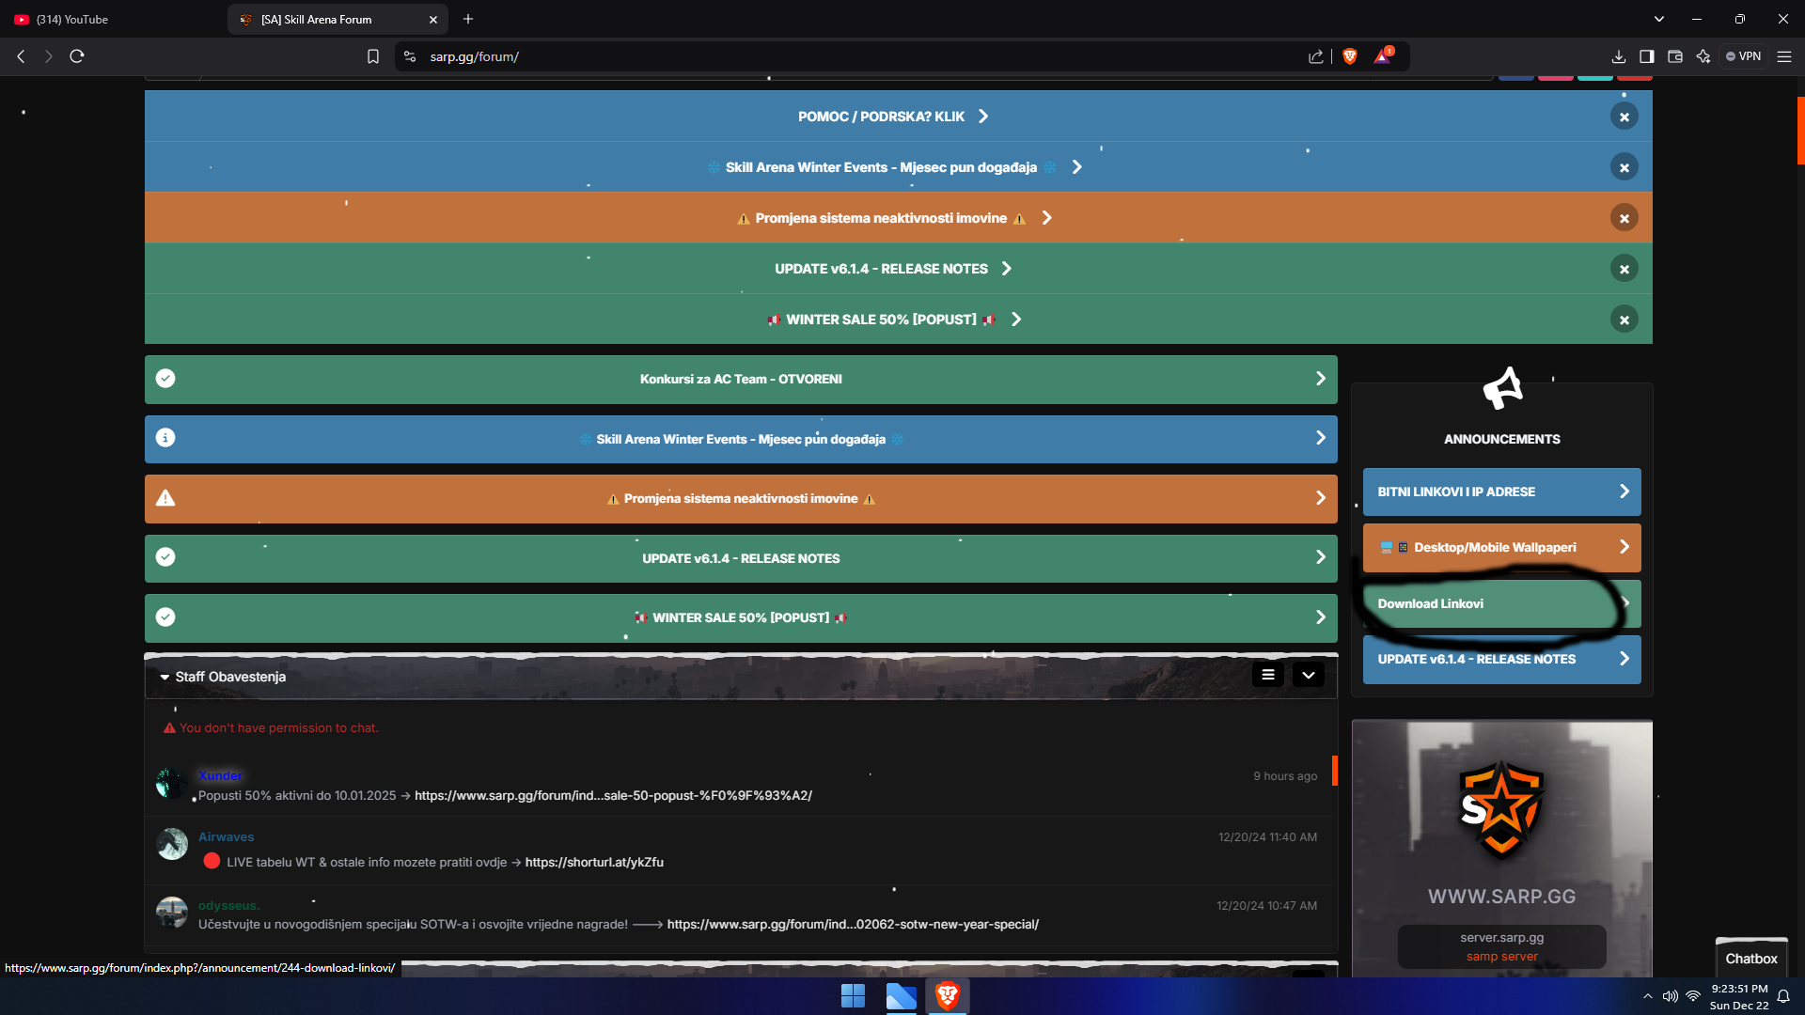Open the Windows Start menu

853,996
